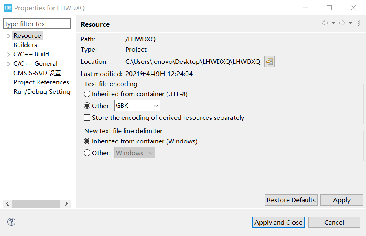
Task: Click the horizontal scrollbar right arrow
Action: pyautogui.click(x=66, y=204)
